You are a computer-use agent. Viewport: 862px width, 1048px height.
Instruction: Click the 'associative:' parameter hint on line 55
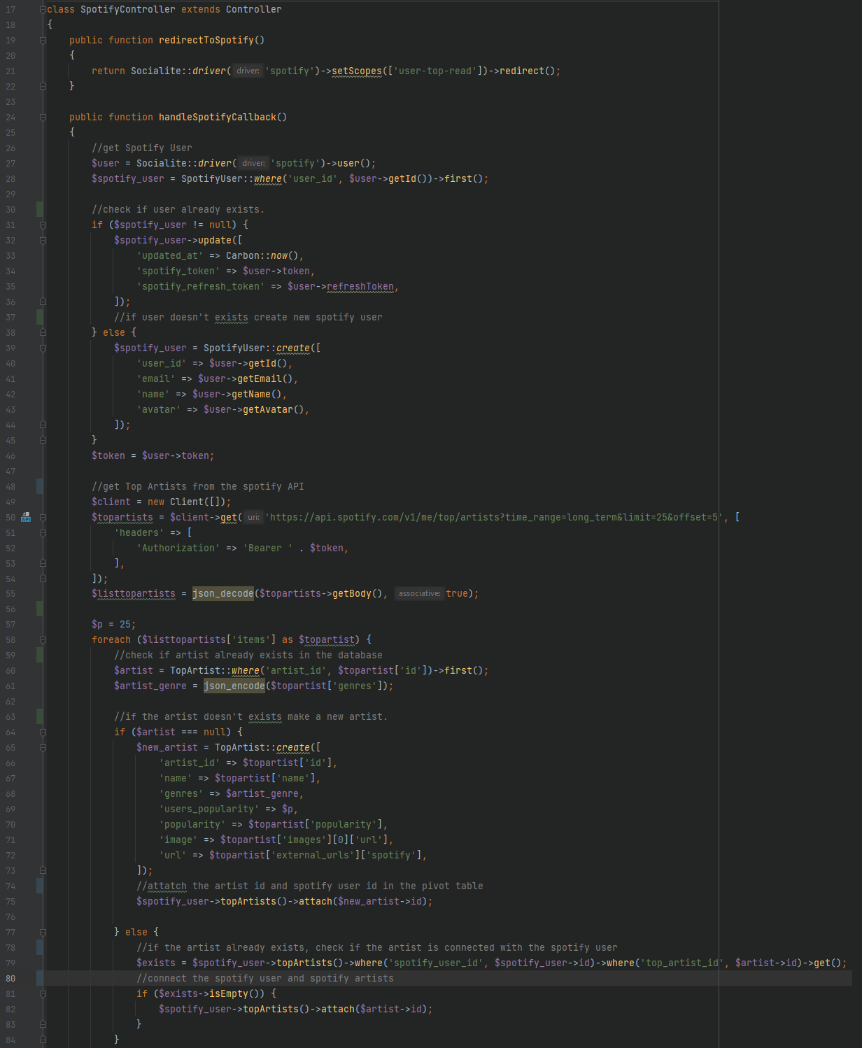pyautogui.click(x=419, y=593)
